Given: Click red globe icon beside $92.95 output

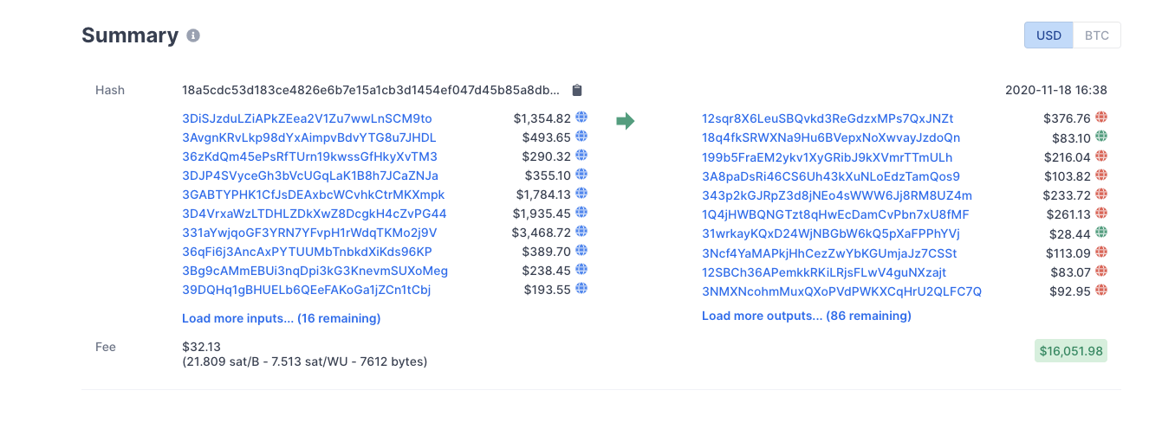Looking at the screenshot, I should coord(1101,291).
